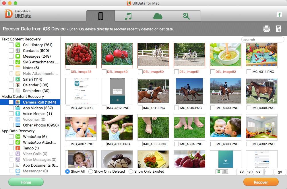
Task: Click the go button
Action: click(280, 172)
